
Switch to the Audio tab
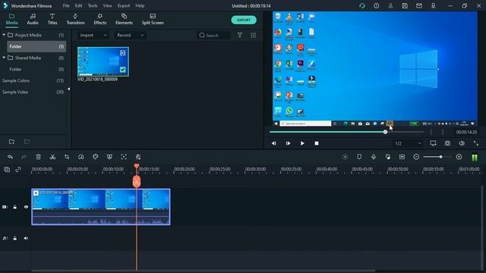33,19
